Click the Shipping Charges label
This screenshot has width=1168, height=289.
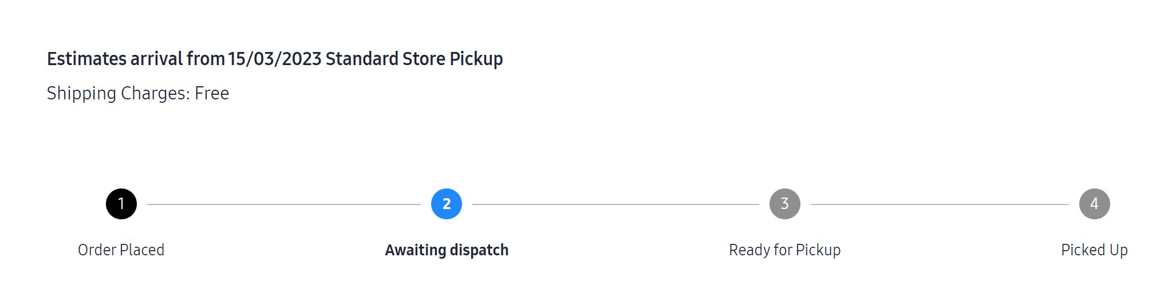coord(119,93)
